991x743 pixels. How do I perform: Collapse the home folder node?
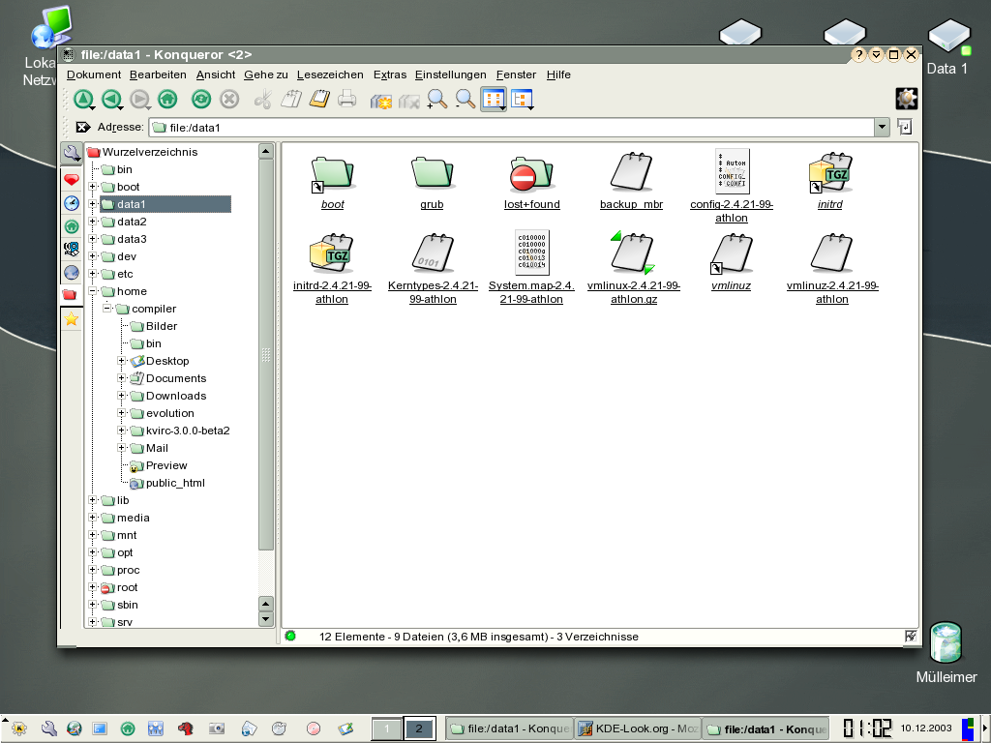pyautogui.click(x=92, y=291)
